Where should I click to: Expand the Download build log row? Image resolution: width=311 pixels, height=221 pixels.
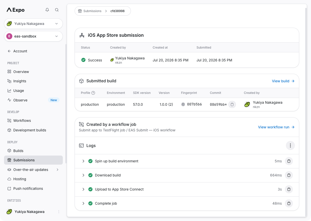(83, 175)
